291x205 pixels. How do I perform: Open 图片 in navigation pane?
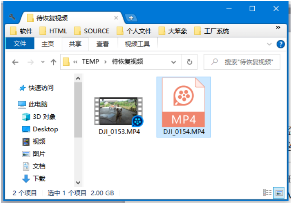coord(33,154)
